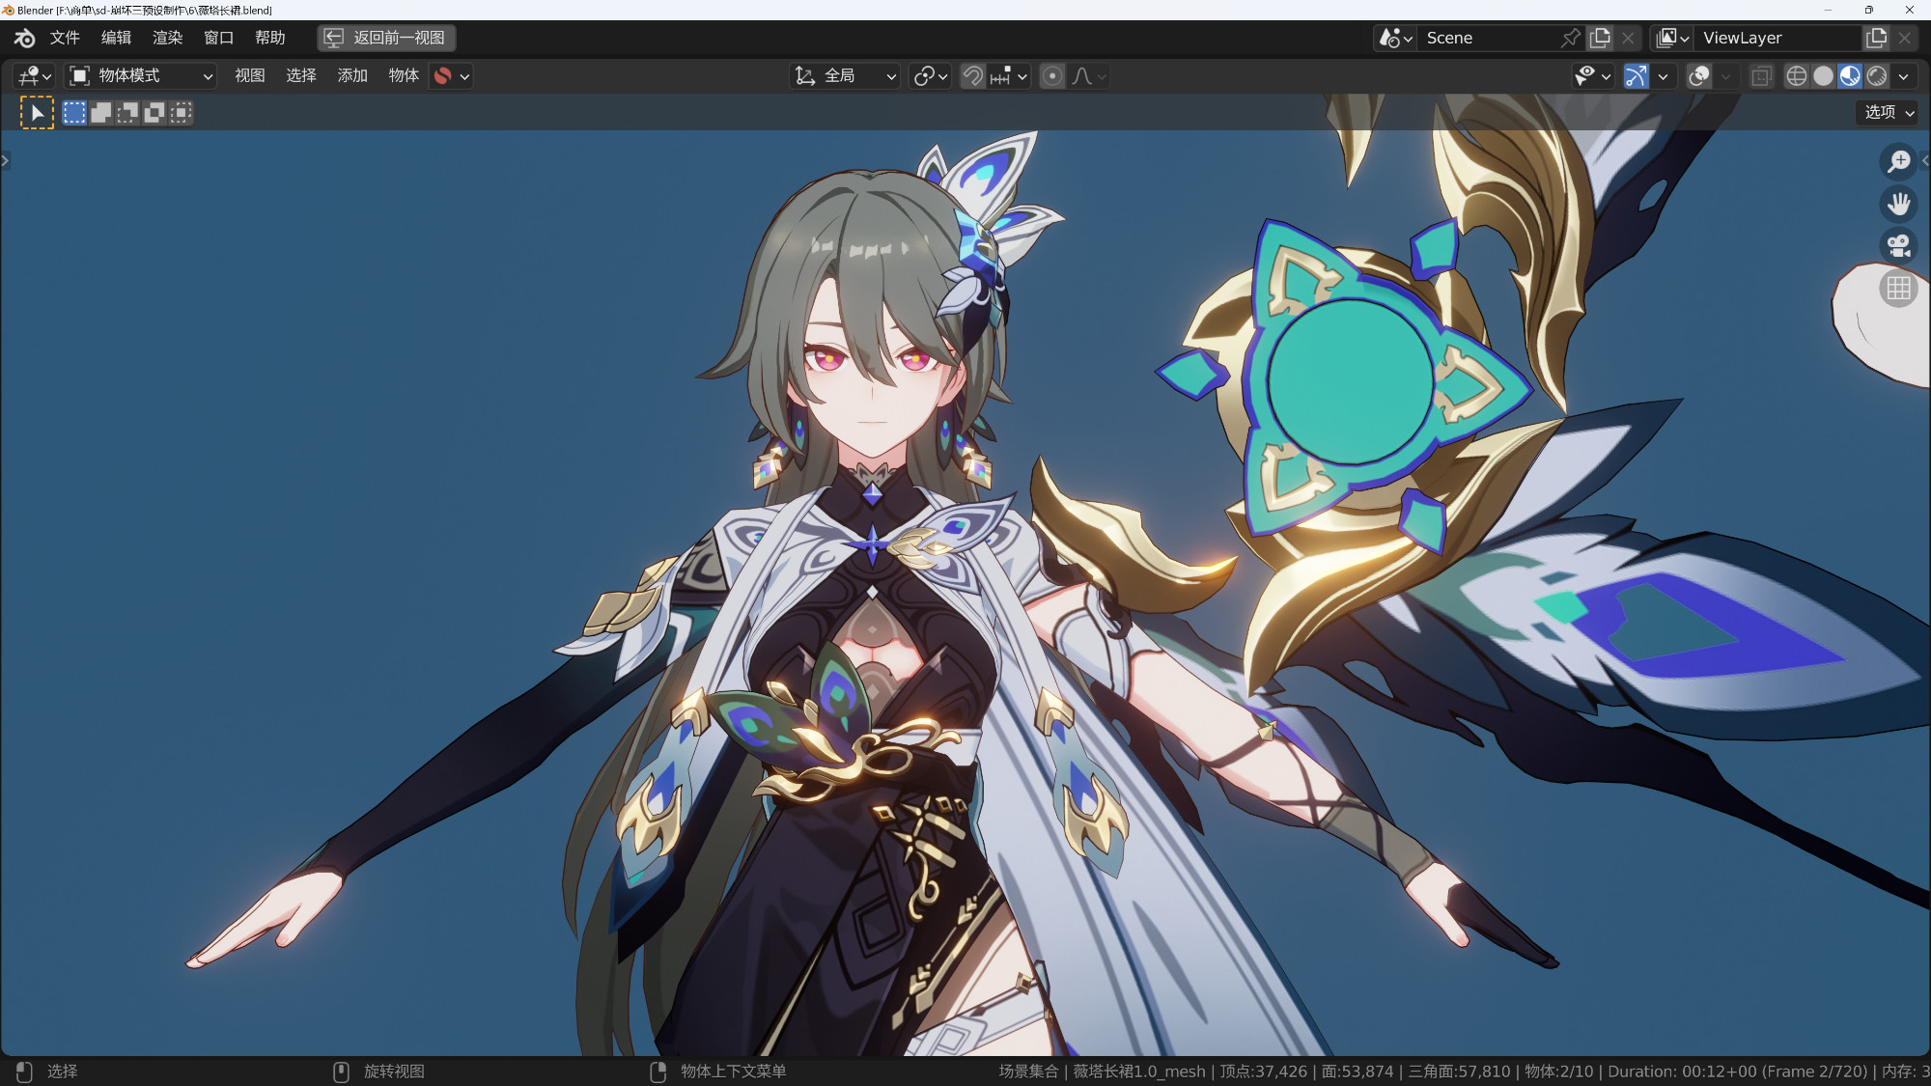This screenshot has width=1931, height=1086.
Task: Select wireframe viewport shading mode
Action: click(1796, 76)
